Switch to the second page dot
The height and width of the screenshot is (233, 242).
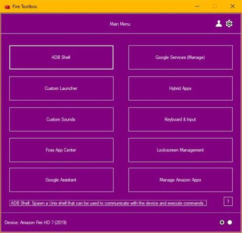[x=230, y=223]
